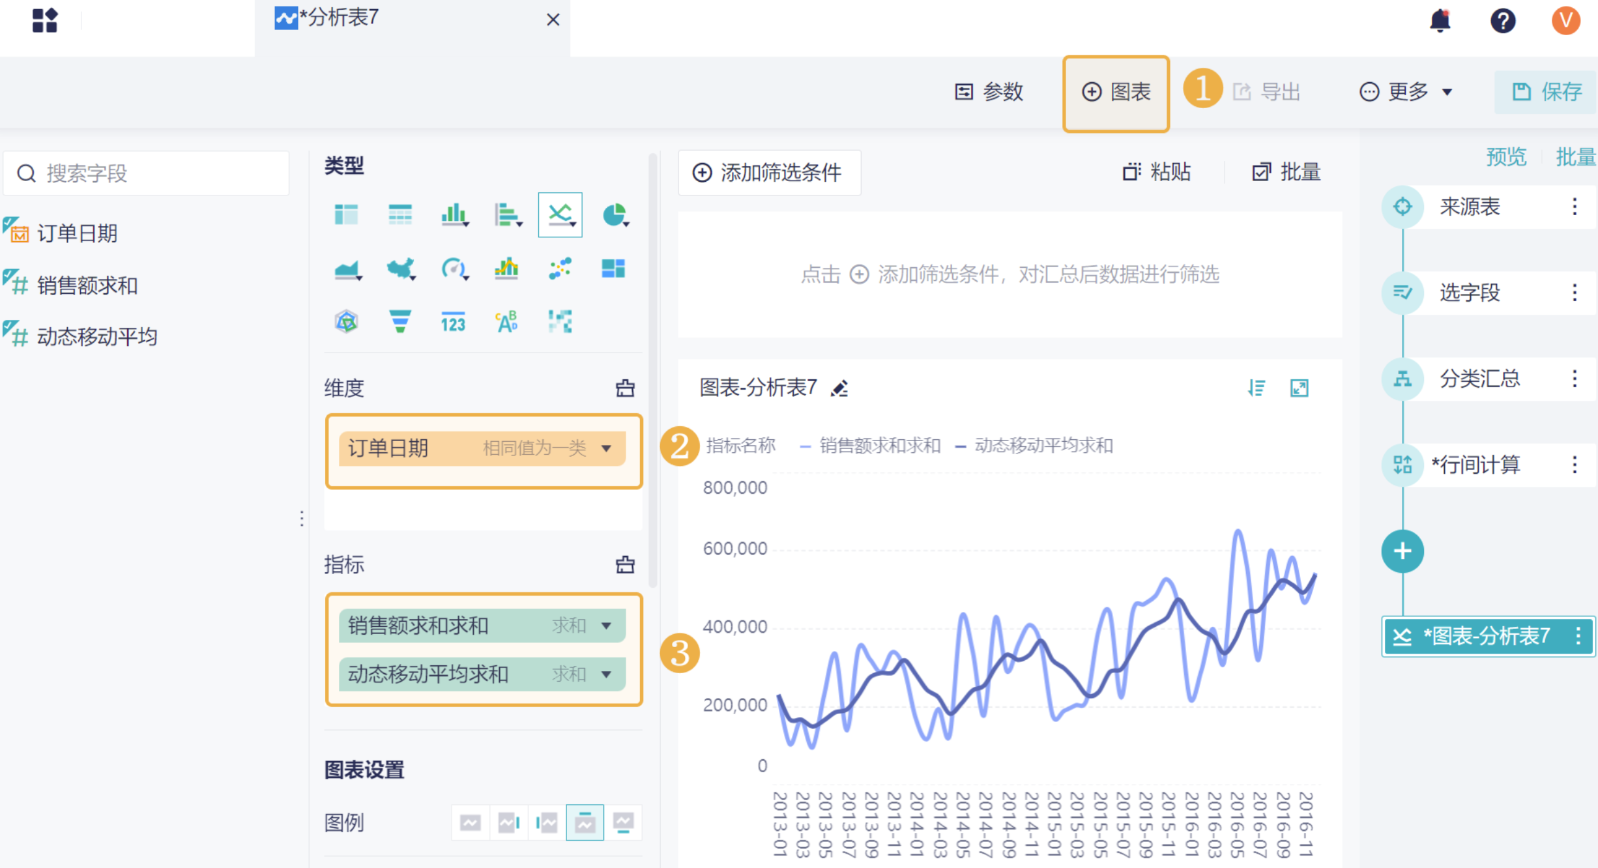This screenshot has width=1598, height=868.
Task: Set legend position to the bottom
Action: 624,823
